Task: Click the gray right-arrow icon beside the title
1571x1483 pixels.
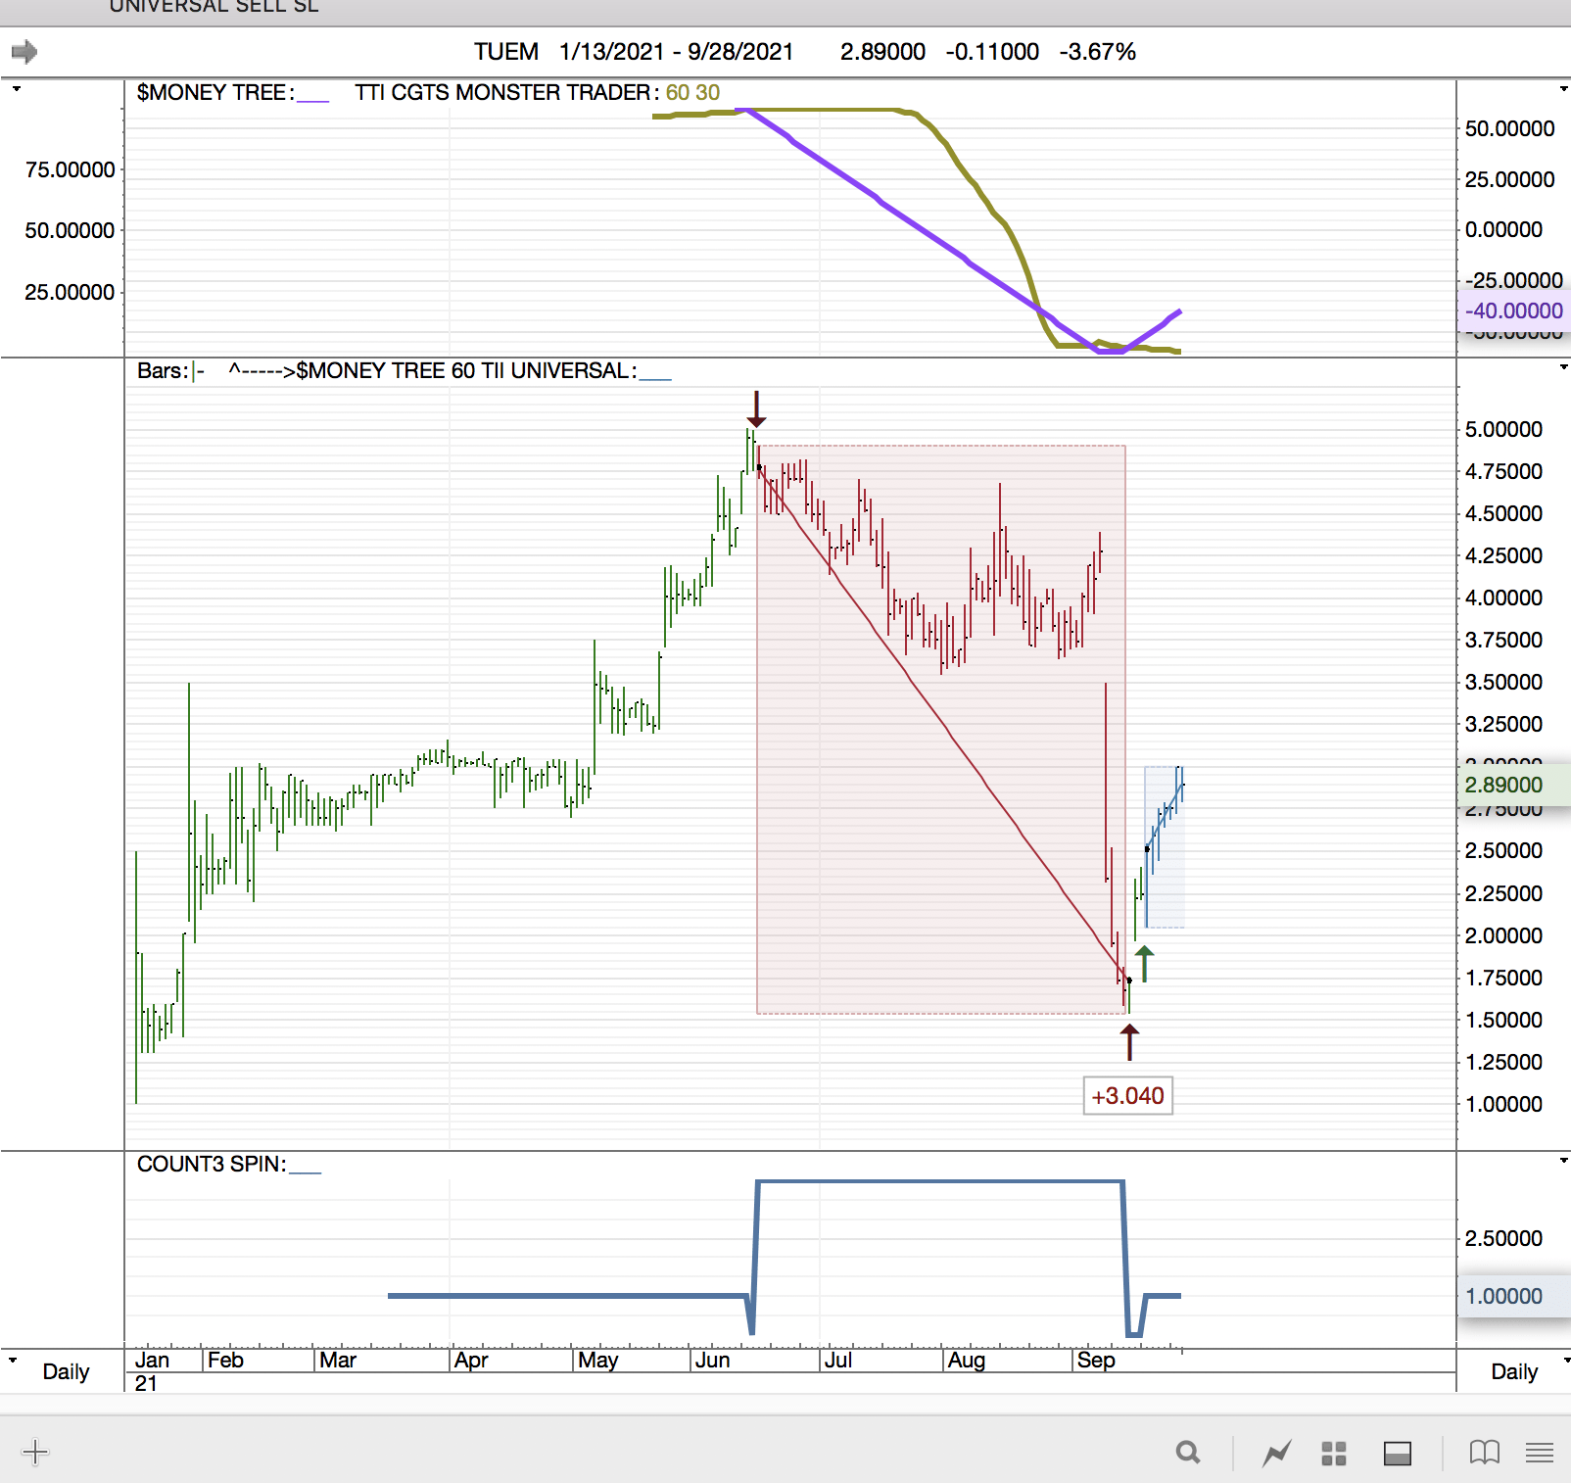Action: [x=24, y=51]
